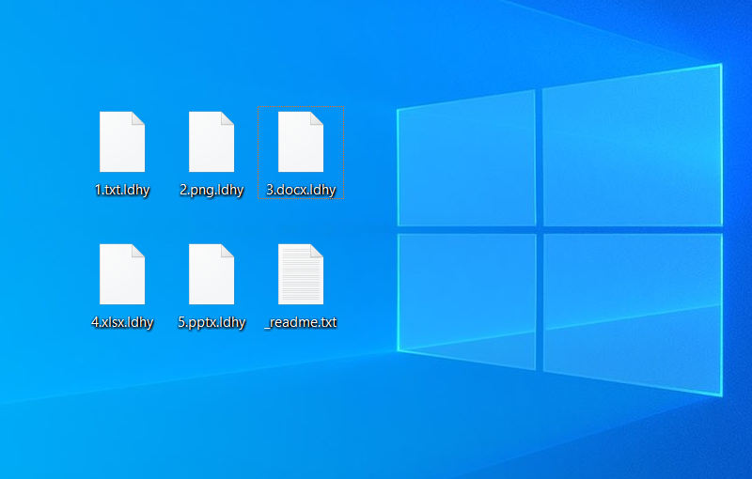Click the "1.txt.ldhy" file name label
The height and width of the screenshot is (479, 752).
(122, 190)
